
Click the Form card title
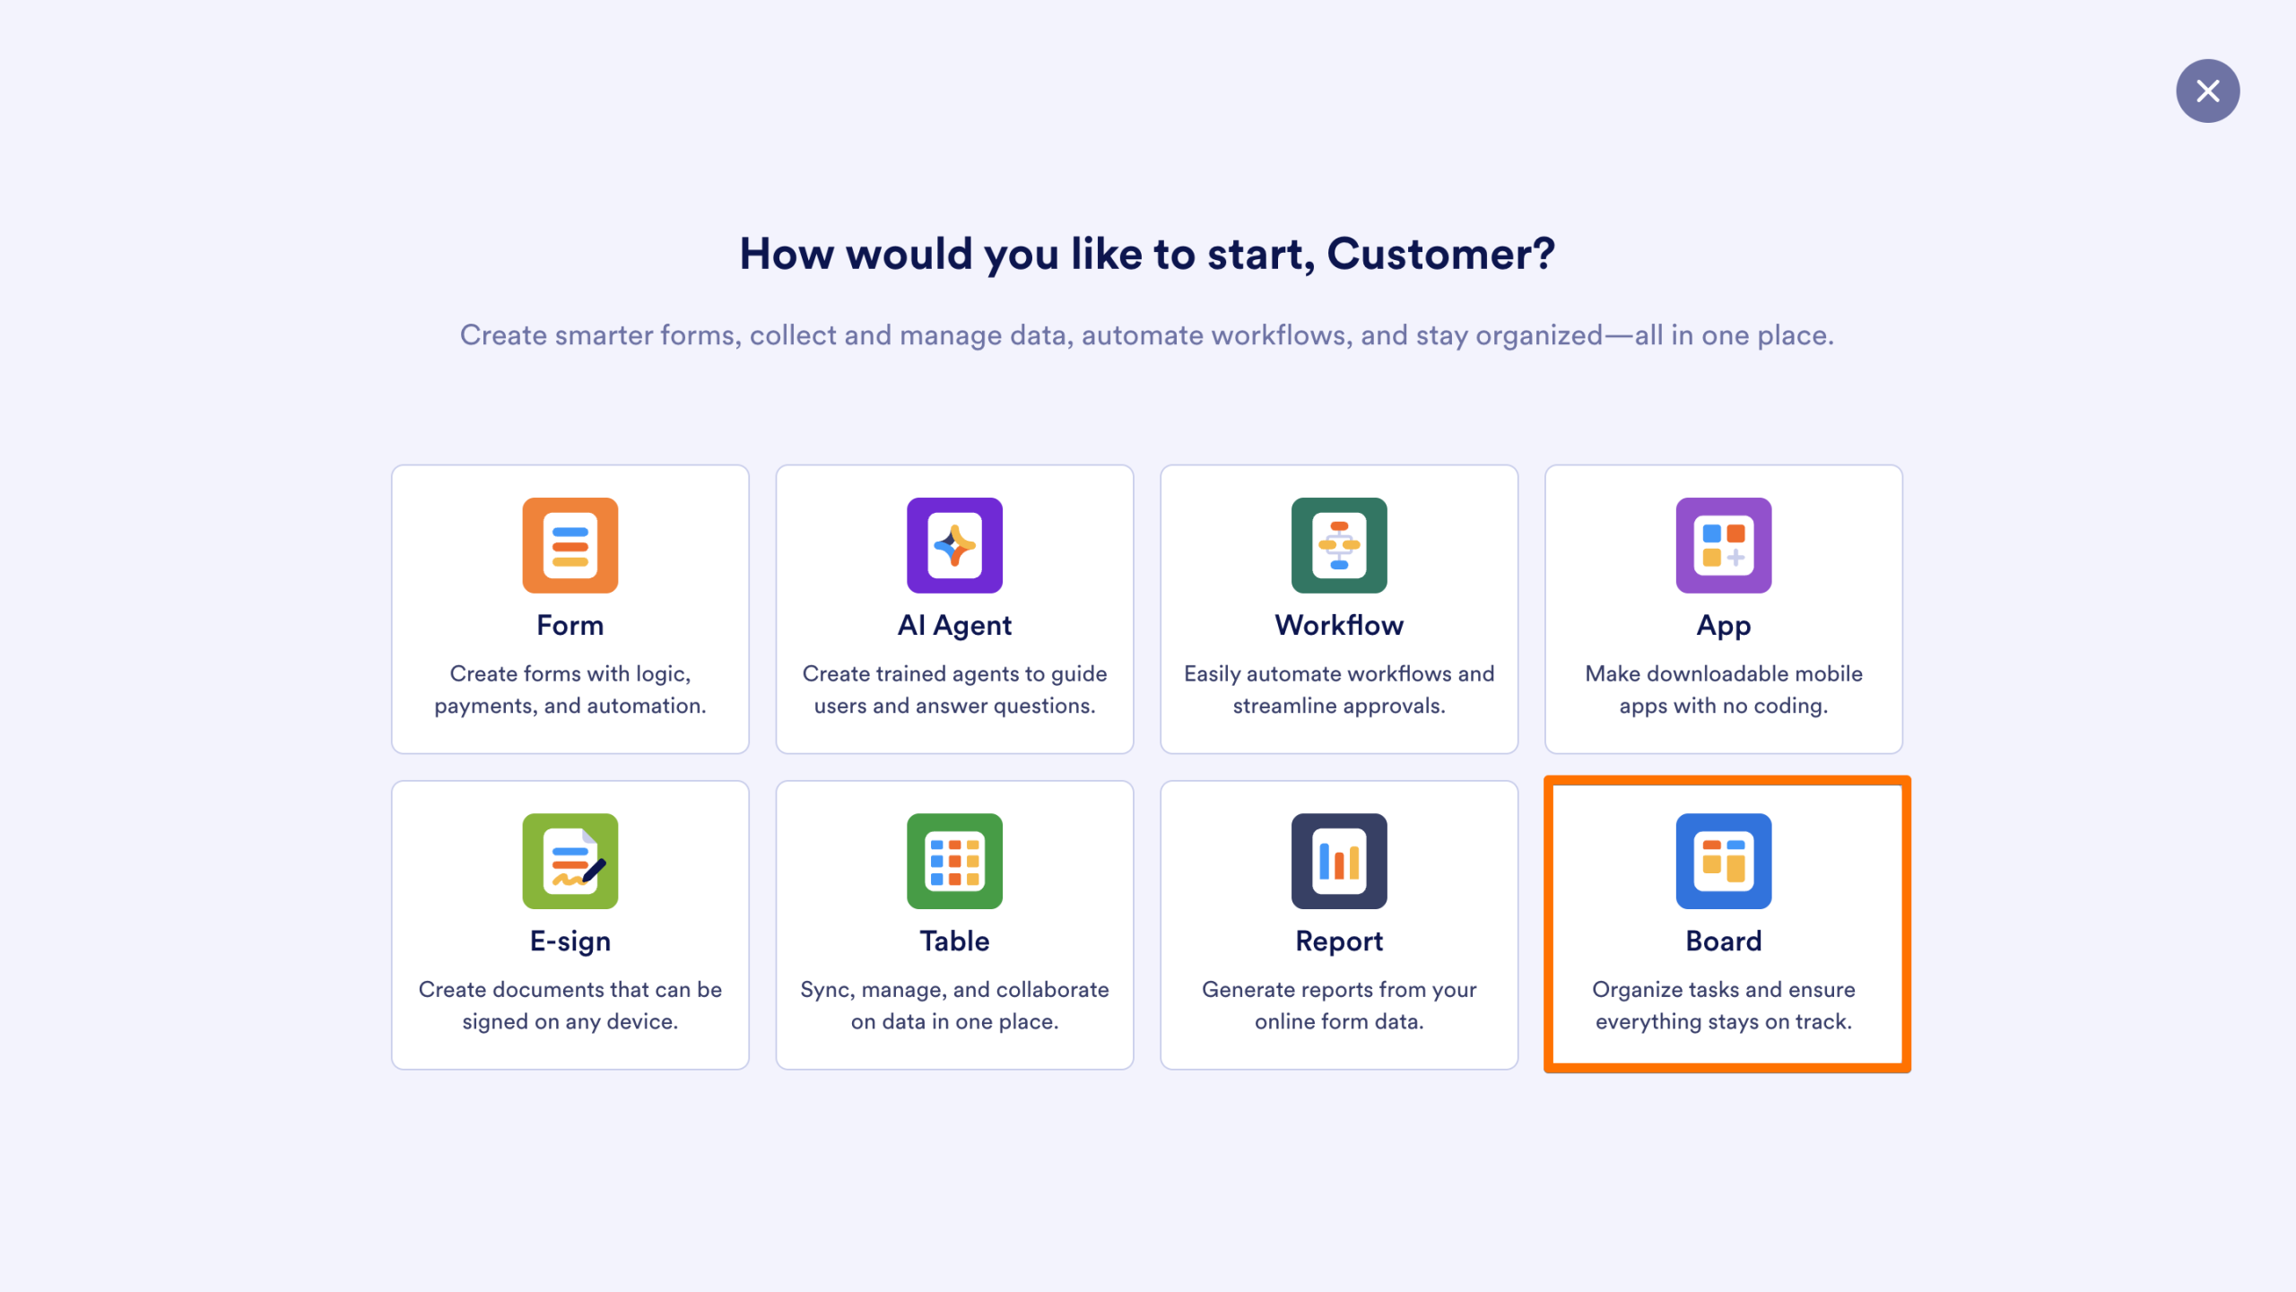point(570,625)
